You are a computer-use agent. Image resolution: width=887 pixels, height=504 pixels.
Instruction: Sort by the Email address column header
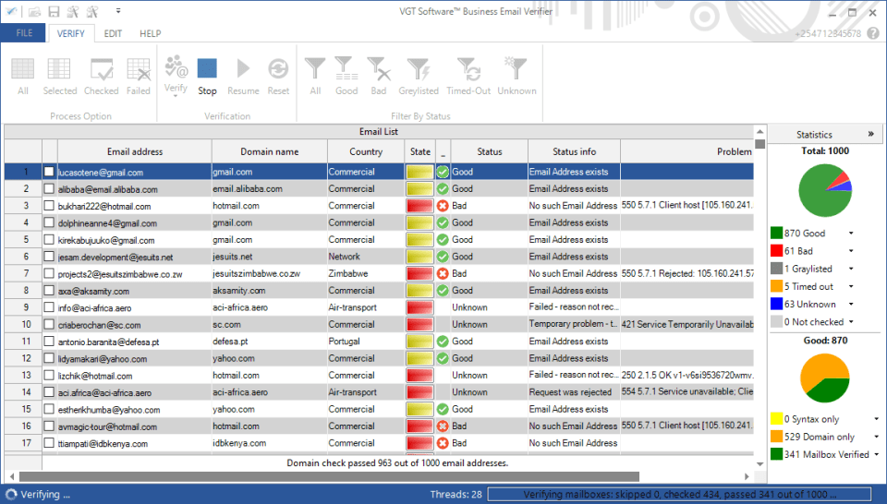(x=135, y=151)
